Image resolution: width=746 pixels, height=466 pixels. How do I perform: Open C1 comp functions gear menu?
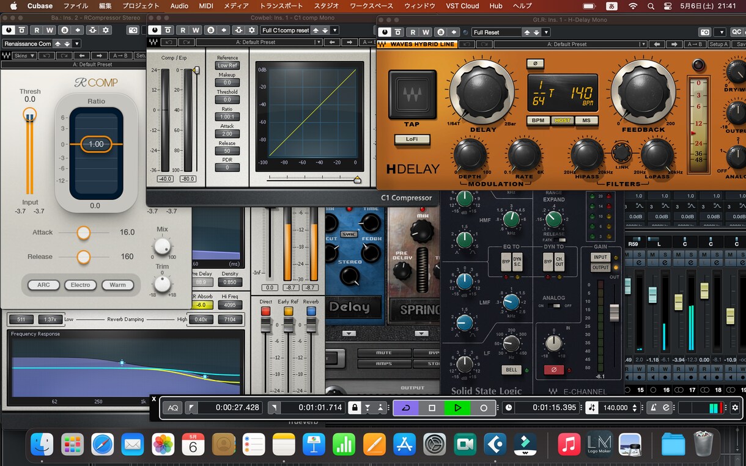252,30
